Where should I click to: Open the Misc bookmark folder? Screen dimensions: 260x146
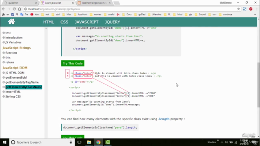point(67,15)
